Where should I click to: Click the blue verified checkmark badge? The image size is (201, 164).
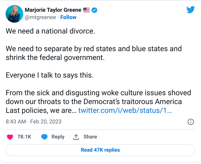(95, 10)
